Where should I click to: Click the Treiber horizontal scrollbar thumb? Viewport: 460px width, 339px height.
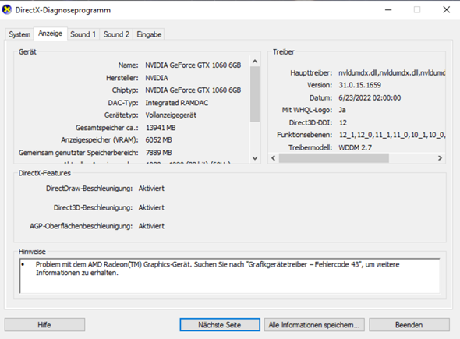[x=334, y=158]
